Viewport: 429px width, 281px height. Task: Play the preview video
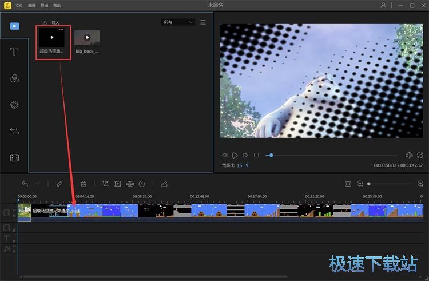pyautogui.click(x=235, y=155)
